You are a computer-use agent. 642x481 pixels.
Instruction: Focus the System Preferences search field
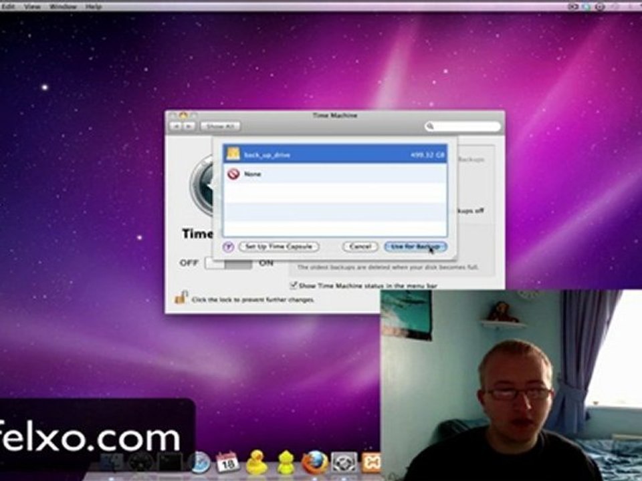tap(463, 126)
